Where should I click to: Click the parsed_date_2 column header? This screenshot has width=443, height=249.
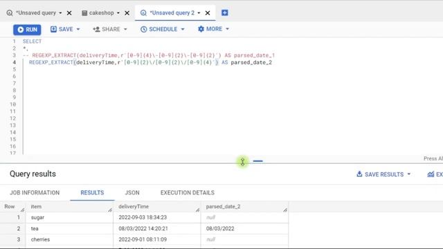coord(244,207)
